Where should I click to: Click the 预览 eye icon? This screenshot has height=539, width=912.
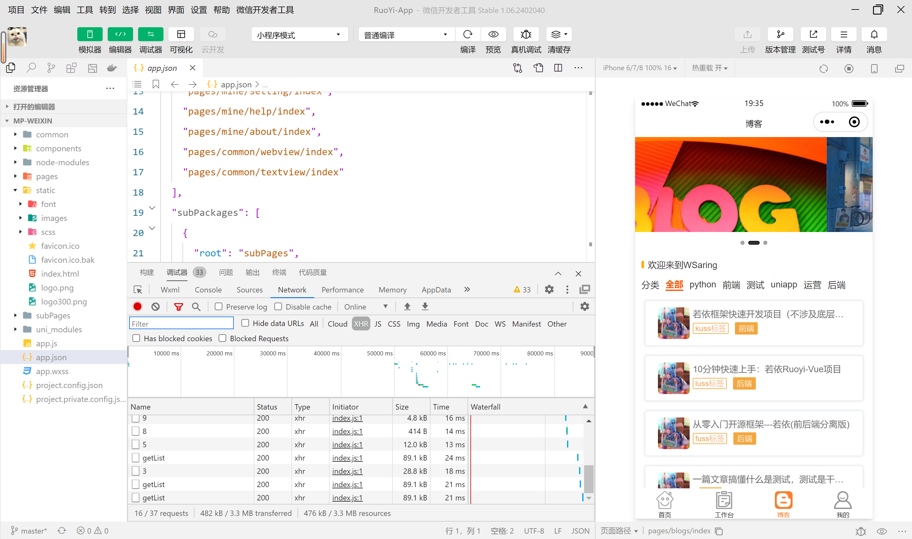click(x=493, y=34)
